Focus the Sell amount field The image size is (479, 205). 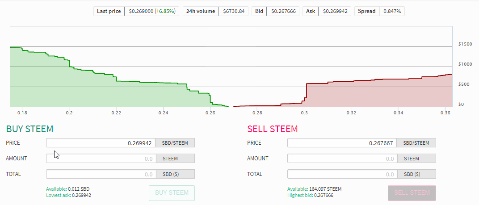point(342,159)
